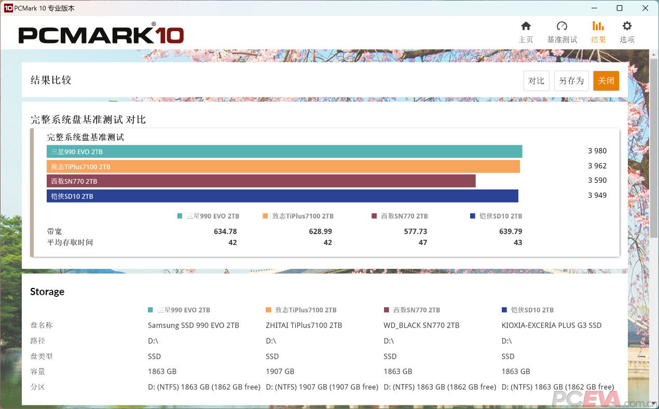Screen dimensions: 659x409
Task: Click bandwidth value 577.73
Action: pyautogui.click(x=416, y=231)
